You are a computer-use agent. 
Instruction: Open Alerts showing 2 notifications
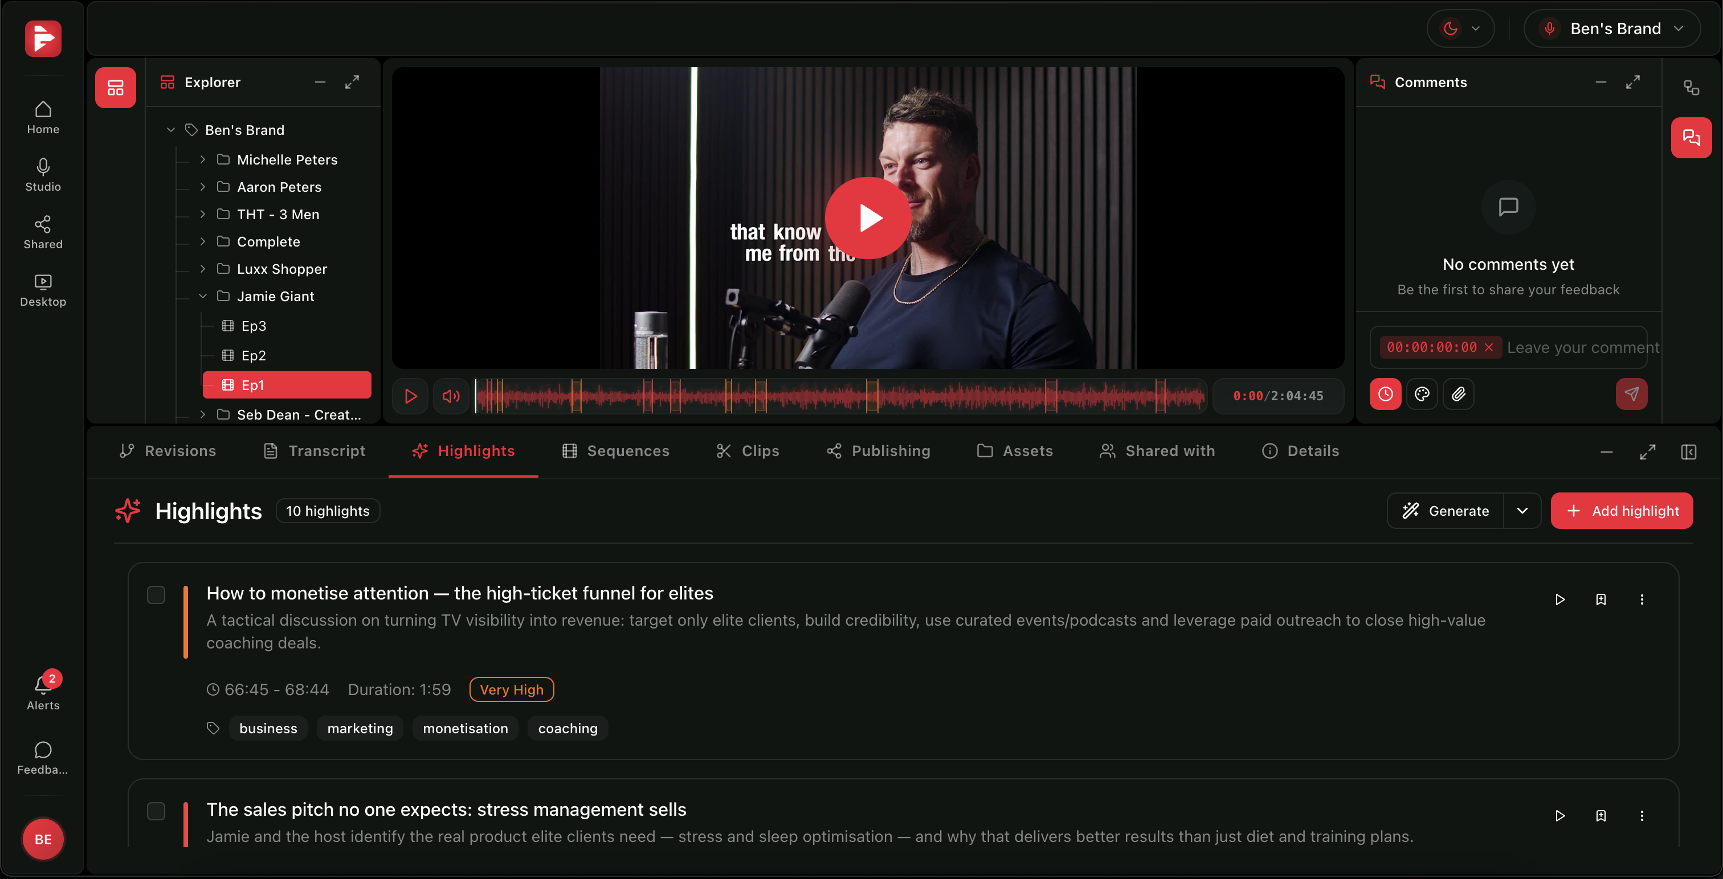click(42, 691)
